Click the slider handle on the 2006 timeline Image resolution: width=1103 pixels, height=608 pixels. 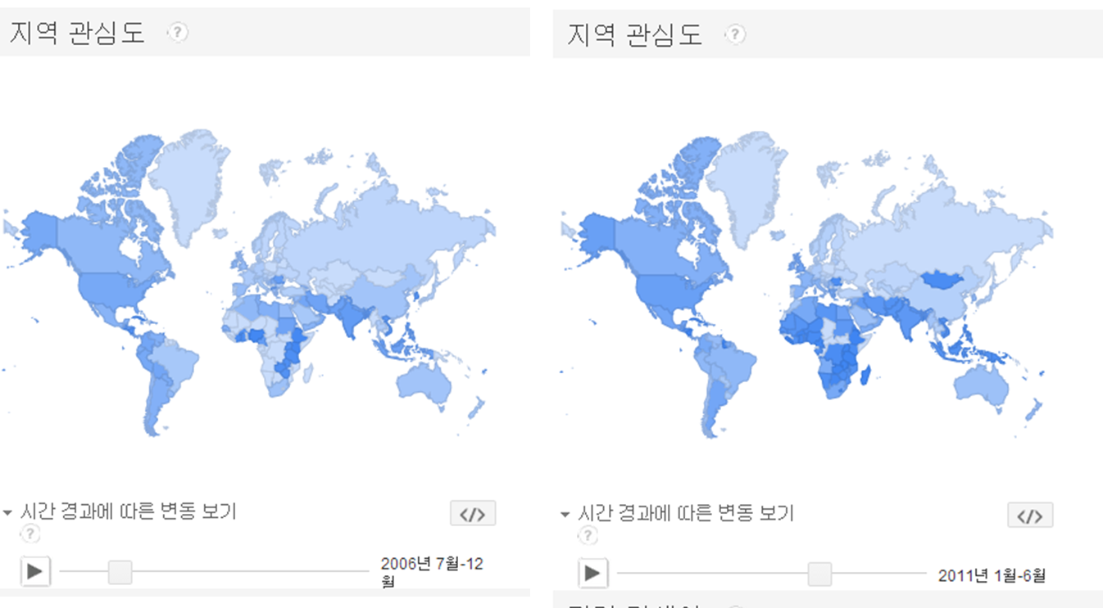120,571
